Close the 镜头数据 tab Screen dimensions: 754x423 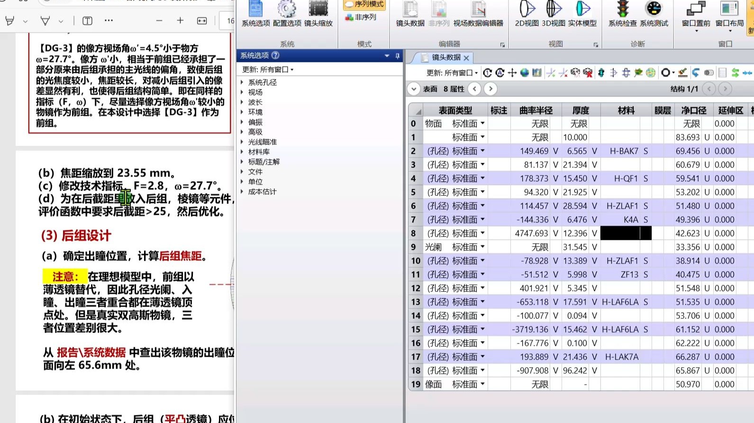(x=466, y=58)
